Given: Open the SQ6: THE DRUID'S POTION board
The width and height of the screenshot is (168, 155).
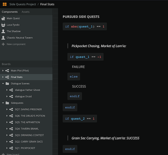Looking at the screenshot, I should [x=30, y=116].
